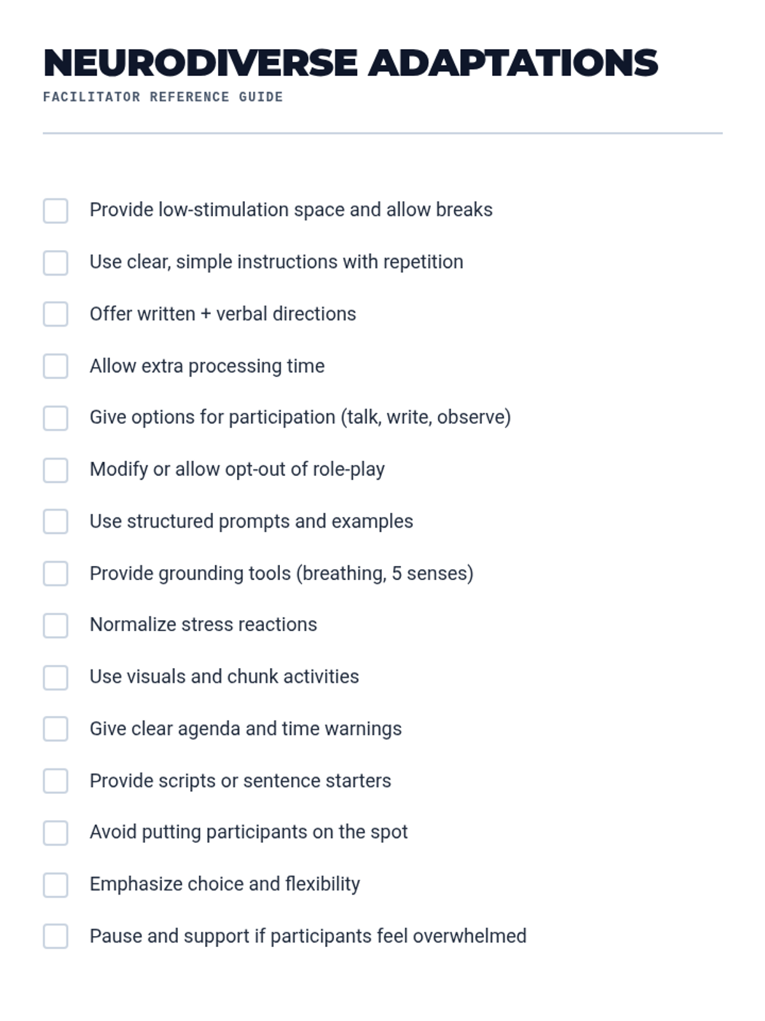Check Offer written + verbal directions
This screenshot has height=1021, width=765.
[55, 314]
